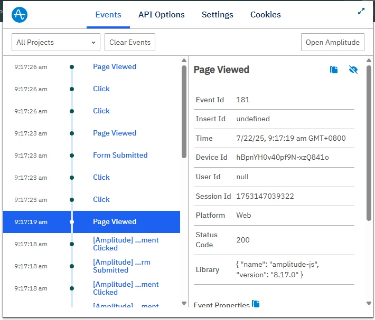This screenshot has width=375, height=320.
Task: Switch to the Events tab
Action: click(108, 15)
